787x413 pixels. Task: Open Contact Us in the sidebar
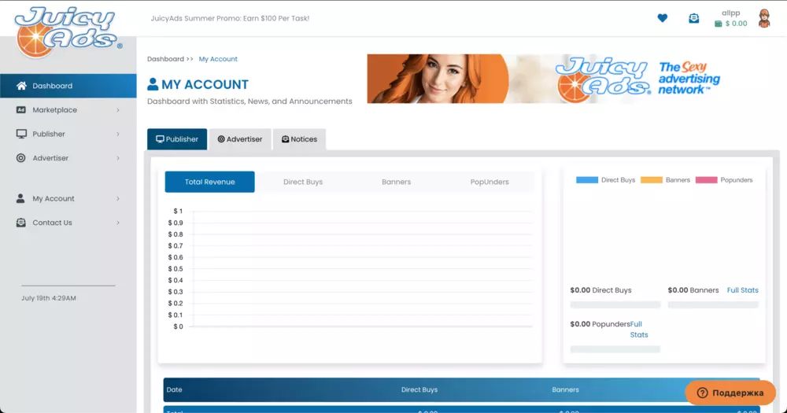pyautogui.click(x=68, y=223)
